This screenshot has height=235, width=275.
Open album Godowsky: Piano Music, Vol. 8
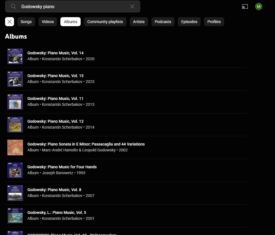(x=54, y=190)
